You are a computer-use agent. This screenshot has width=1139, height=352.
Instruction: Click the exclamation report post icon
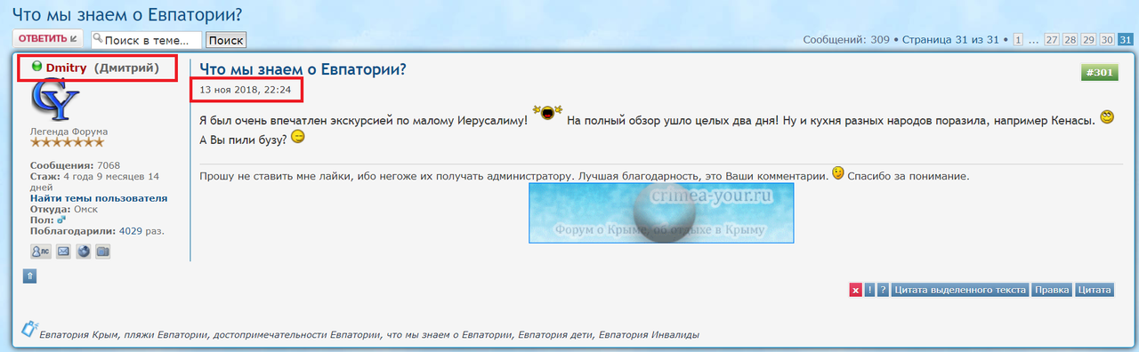[869, 290]
